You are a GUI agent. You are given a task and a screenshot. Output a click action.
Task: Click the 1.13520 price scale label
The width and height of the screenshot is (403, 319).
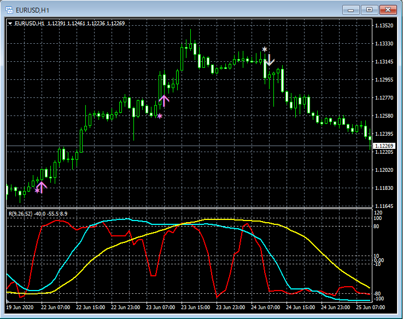pyautogui.click(x=384, y=26)
